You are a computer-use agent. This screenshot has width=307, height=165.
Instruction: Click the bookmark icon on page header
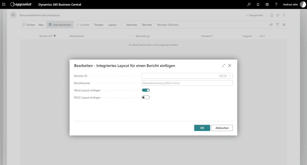coord(272,15)
